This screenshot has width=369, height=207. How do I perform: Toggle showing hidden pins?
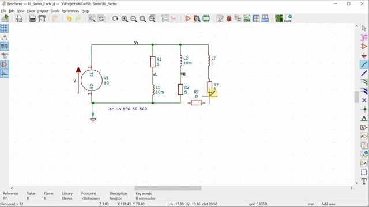(5, 64)
